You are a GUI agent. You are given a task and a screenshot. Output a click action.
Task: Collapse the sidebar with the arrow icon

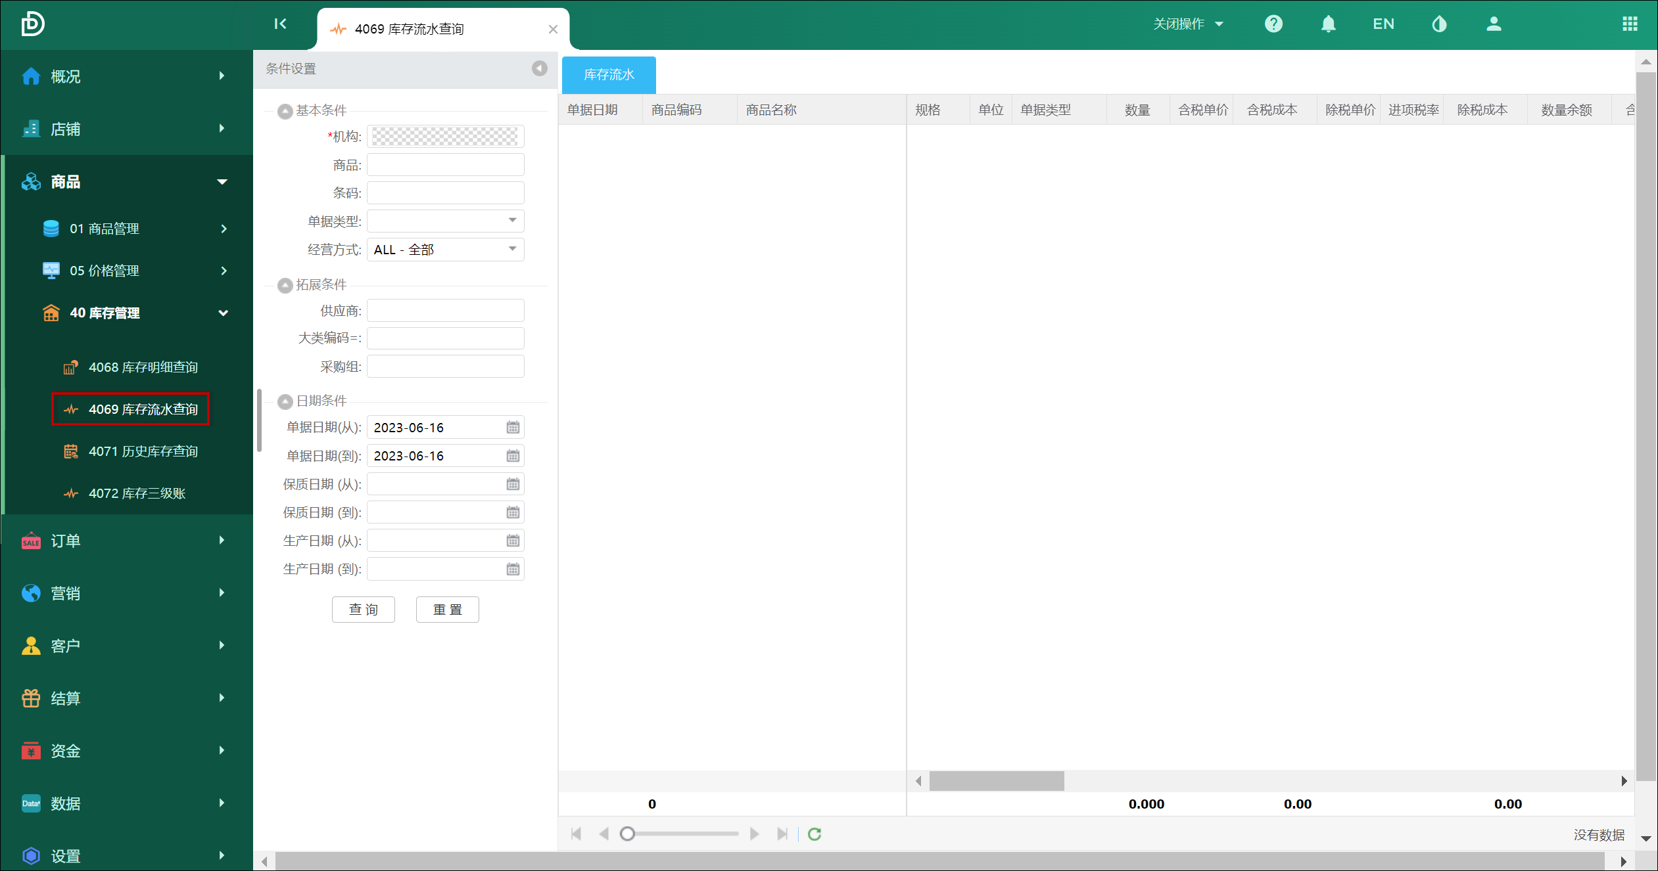click(280, 24)
